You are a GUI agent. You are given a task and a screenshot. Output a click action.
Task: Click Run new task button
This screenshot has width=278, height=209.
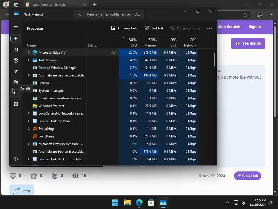click(124, 28)
